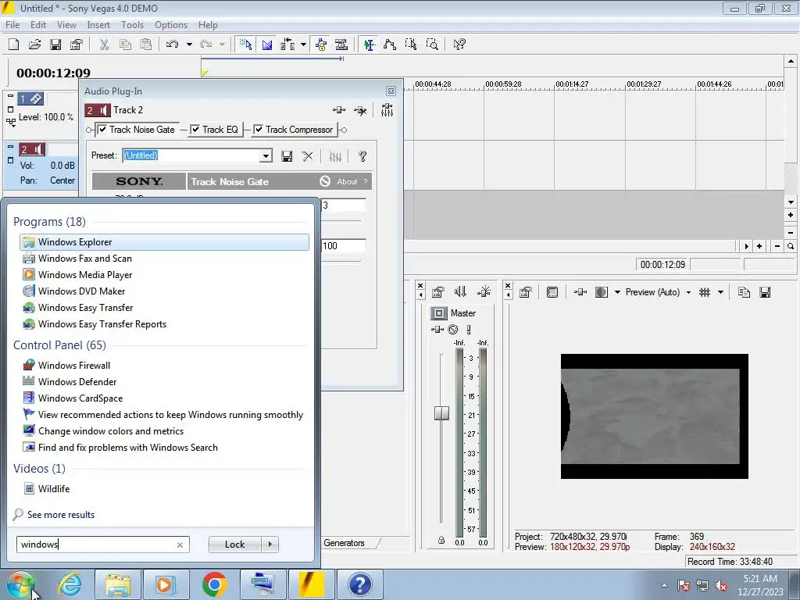Save preview snapshot to file
Viewport: 800px width, 600px height.
point(765,292)
